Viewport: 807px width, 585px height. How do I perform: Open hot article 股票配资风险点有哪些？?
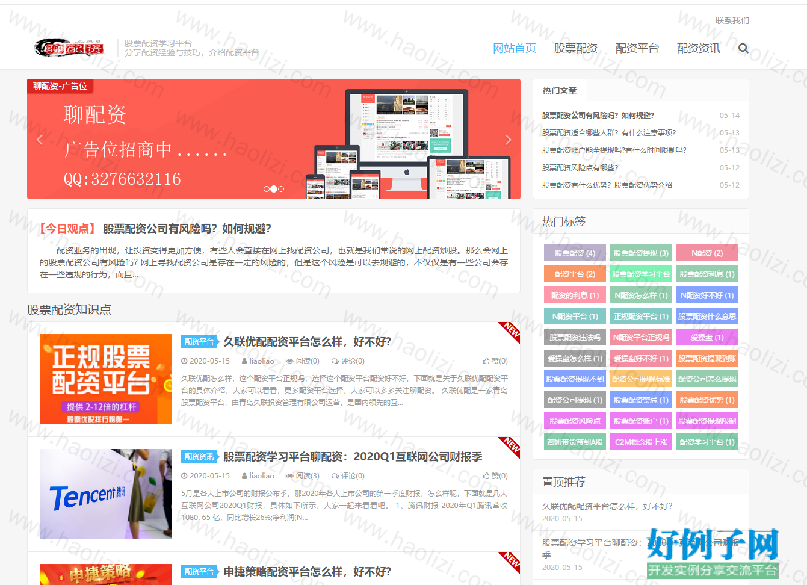pos(580,168)
